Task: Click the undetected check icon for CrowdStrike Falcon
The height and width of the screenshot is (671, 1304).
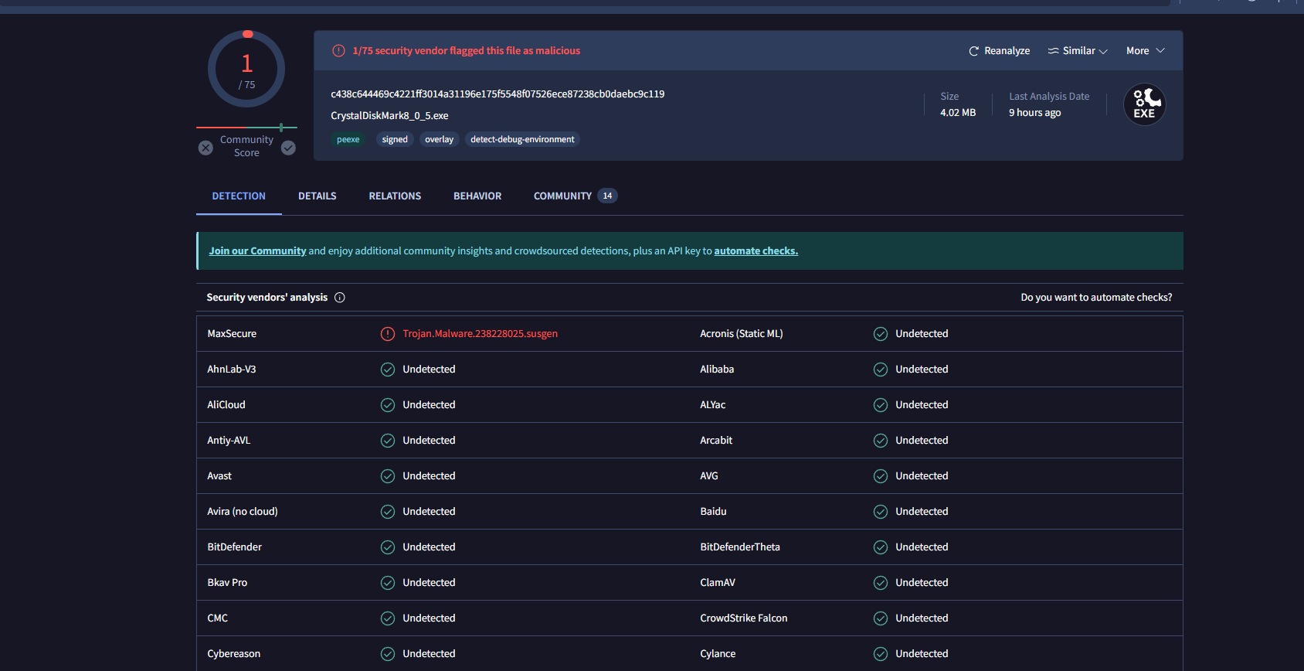Action: (x=881, y=618)
